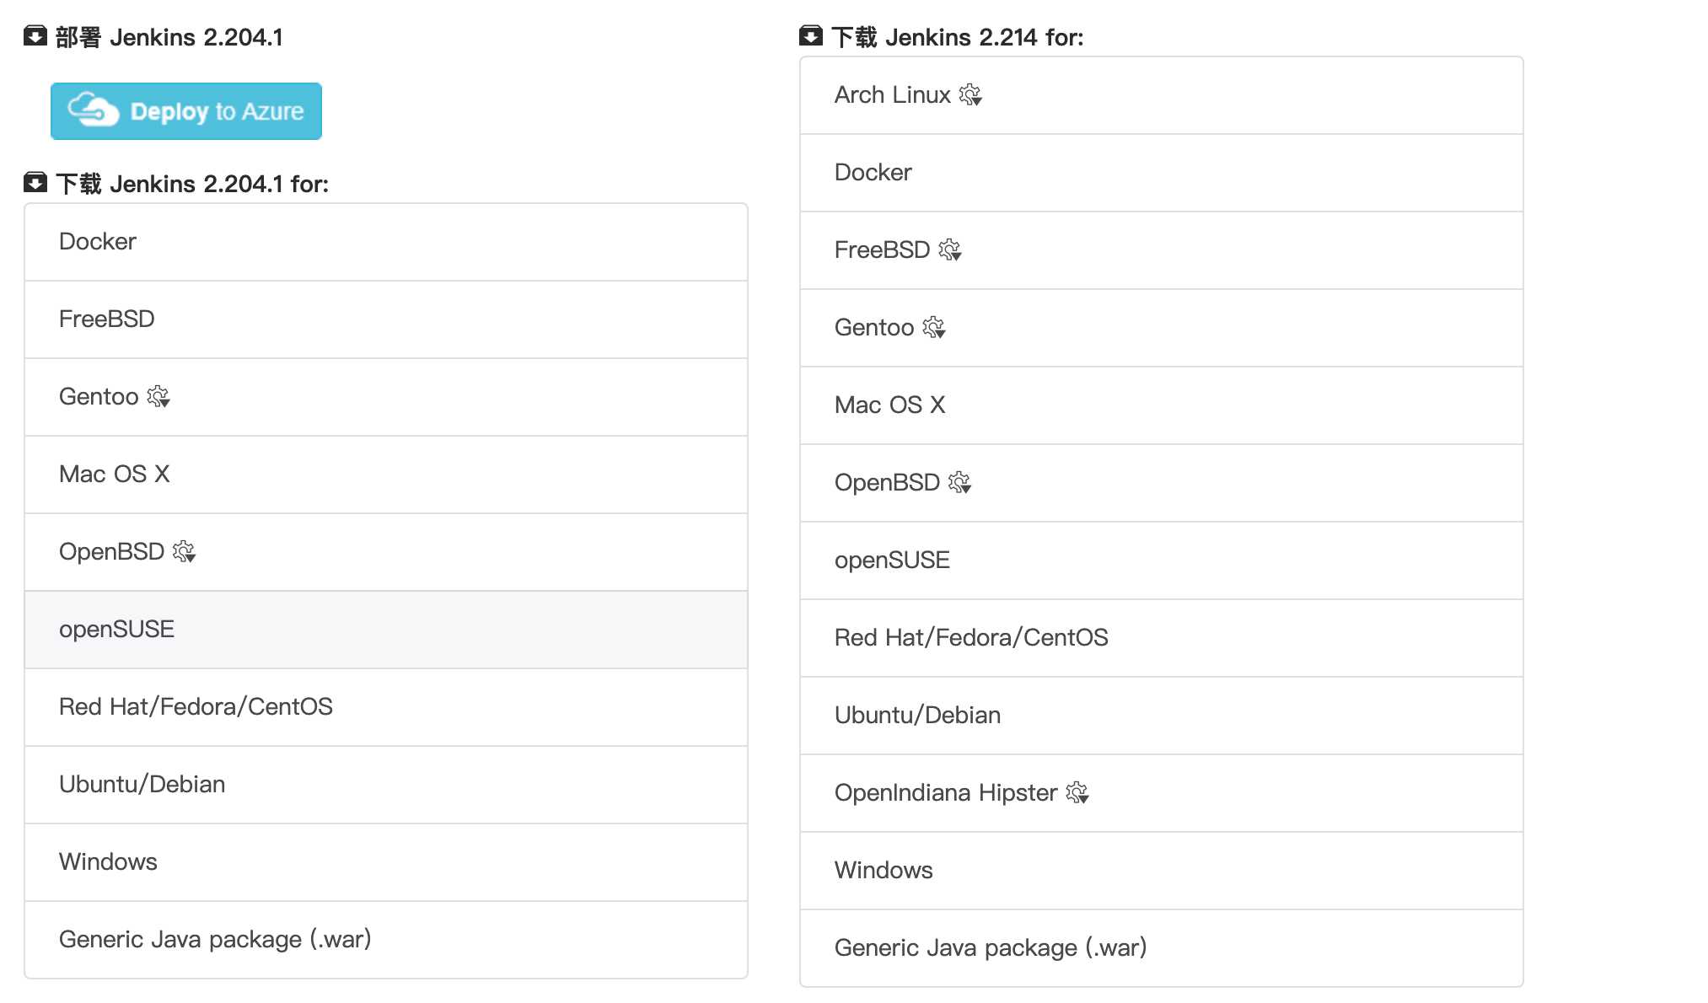Click the gear icon next to Gentoo in 2.214 list
1708x1003 pixels.
point(934,327)
